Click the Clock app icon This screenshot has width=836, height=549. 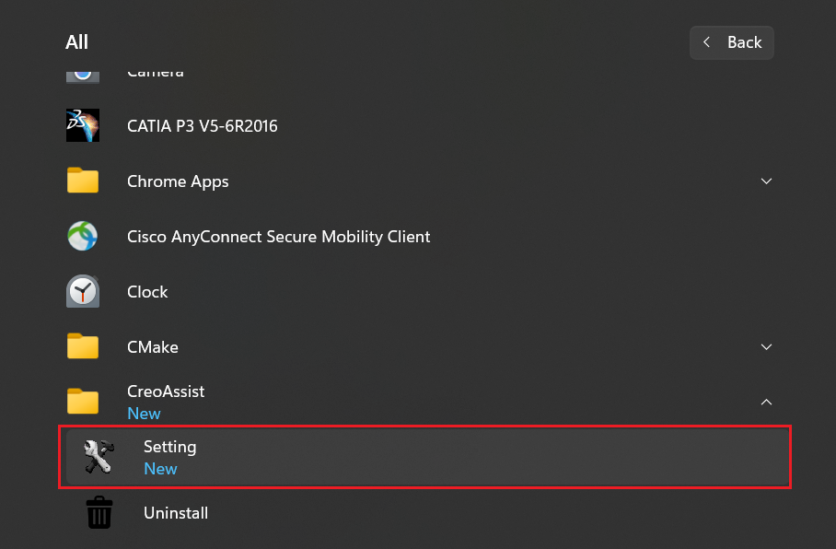(x=83, y=292)
